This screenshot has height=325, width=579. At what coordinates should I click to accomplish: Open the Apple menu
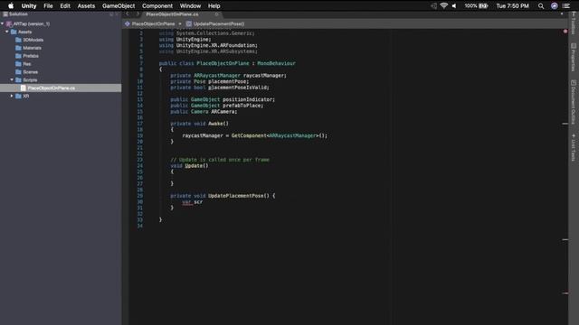point(11,6)
